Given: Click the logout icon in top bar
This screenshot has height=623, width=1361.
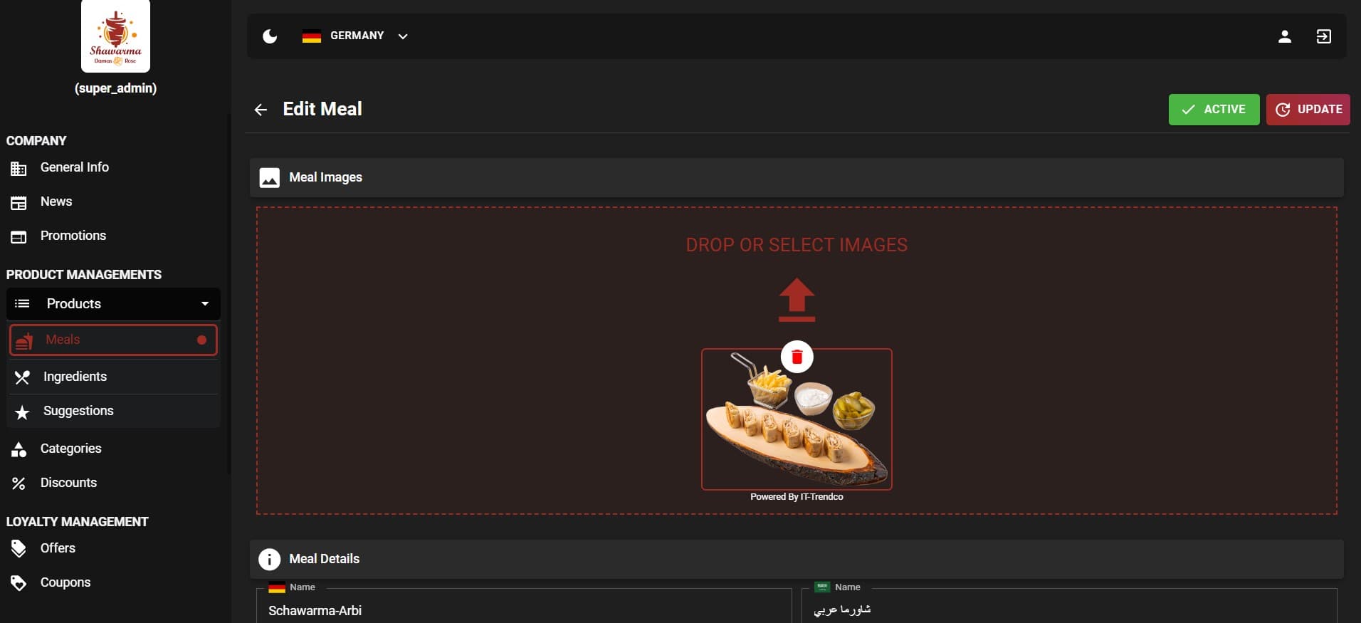Looking at the screenshot, I should 1323,36.
